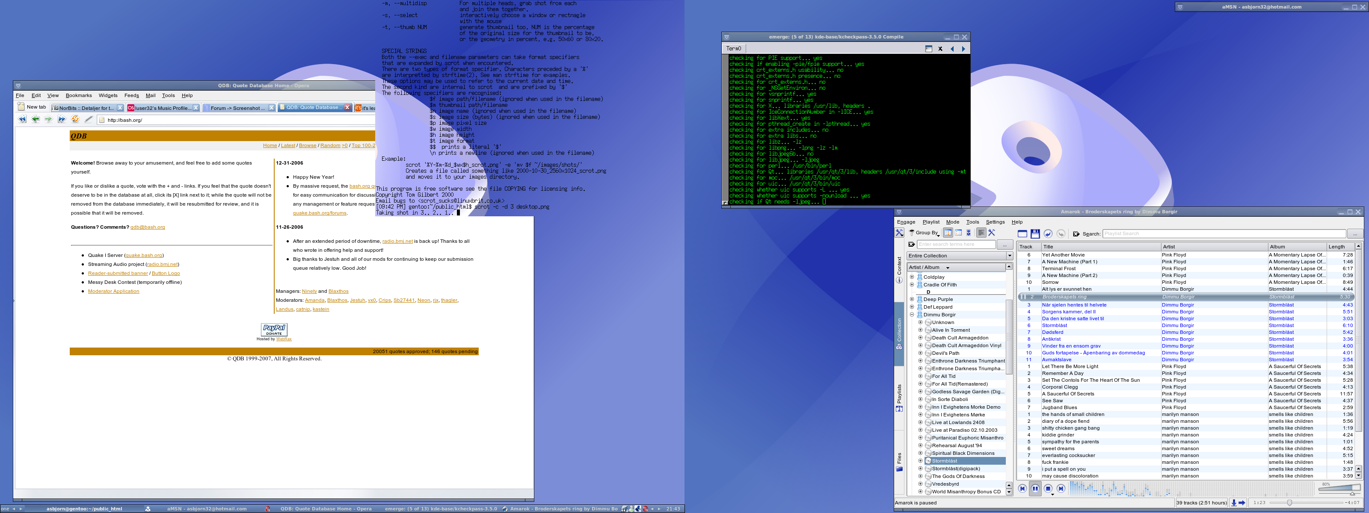Click Amarok's Previous track button

click(1022, 489)
